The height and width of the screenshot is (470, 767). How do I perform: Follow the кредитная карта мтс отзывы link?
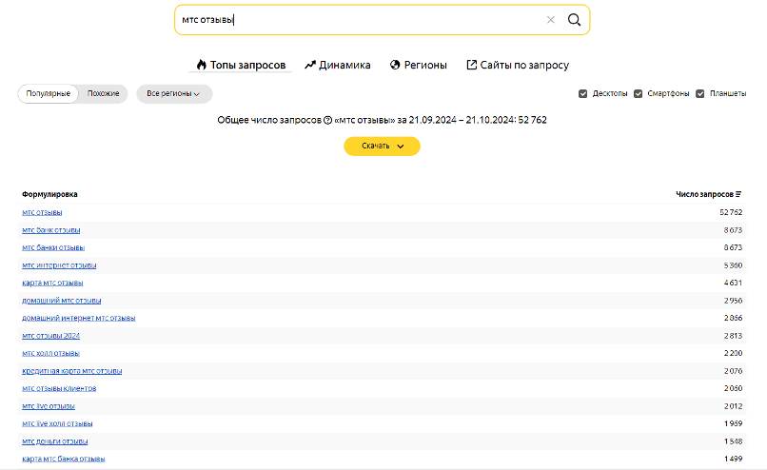[71, 371]
